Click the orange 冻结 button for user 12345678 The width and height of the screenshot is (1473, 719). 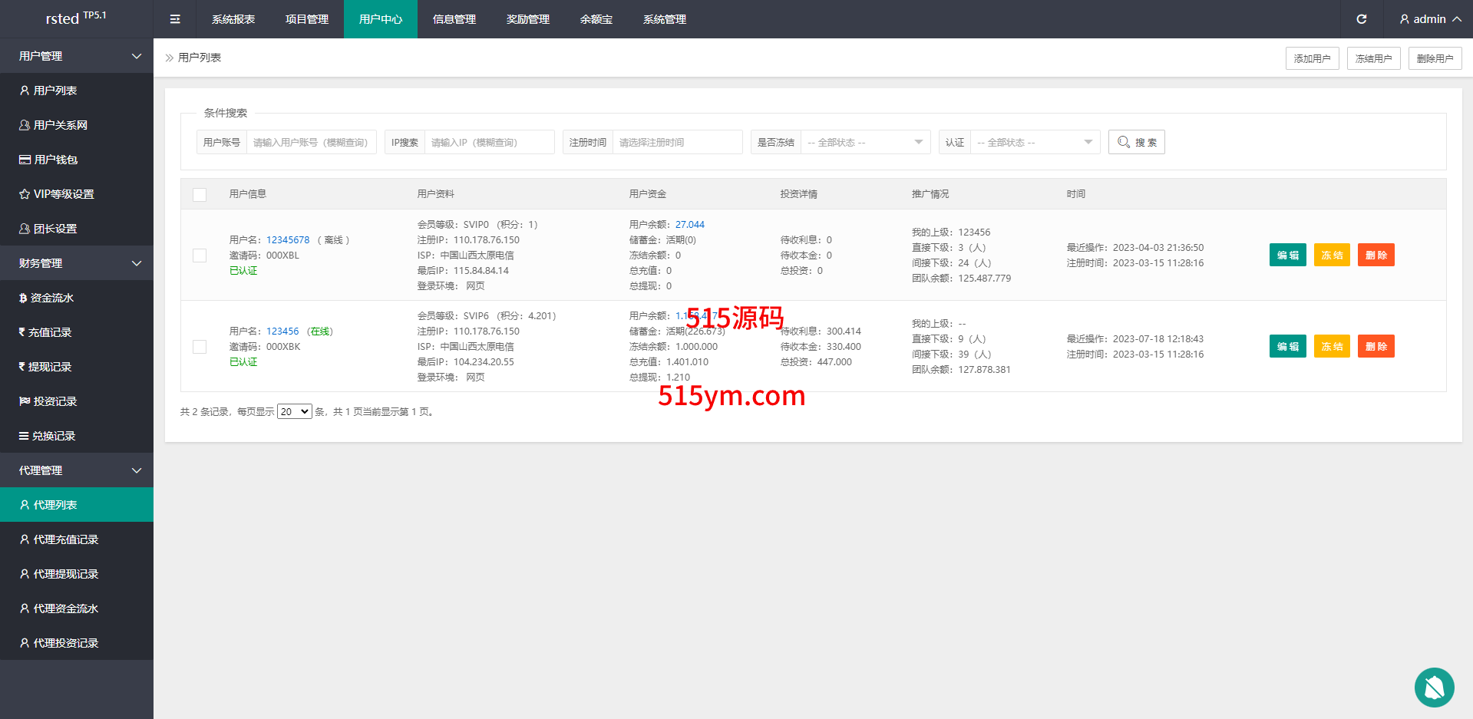(x=1331, y=256)
